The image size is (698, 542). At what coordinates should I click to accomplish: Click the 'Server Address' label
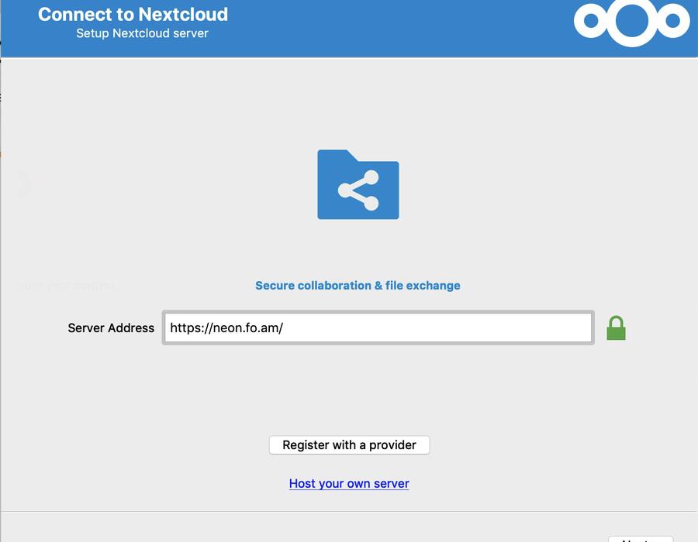coord(111,328)
